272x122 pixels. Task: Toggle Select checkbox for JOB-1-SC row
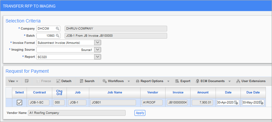pos(19,103)
